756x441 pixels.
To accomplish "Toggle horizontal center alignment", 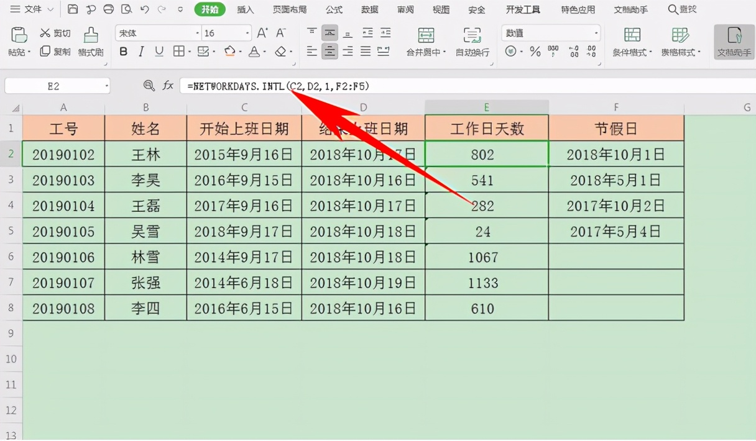I will point(330,52).
